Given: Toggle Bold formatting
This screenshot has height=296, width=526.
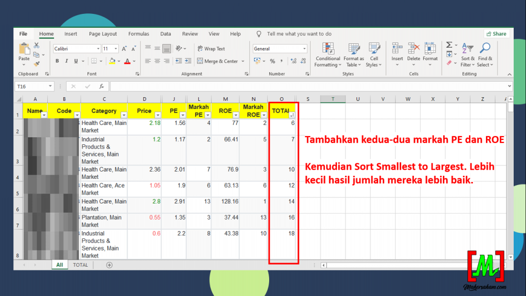Looking at the screenshot, I should point(58,61).
